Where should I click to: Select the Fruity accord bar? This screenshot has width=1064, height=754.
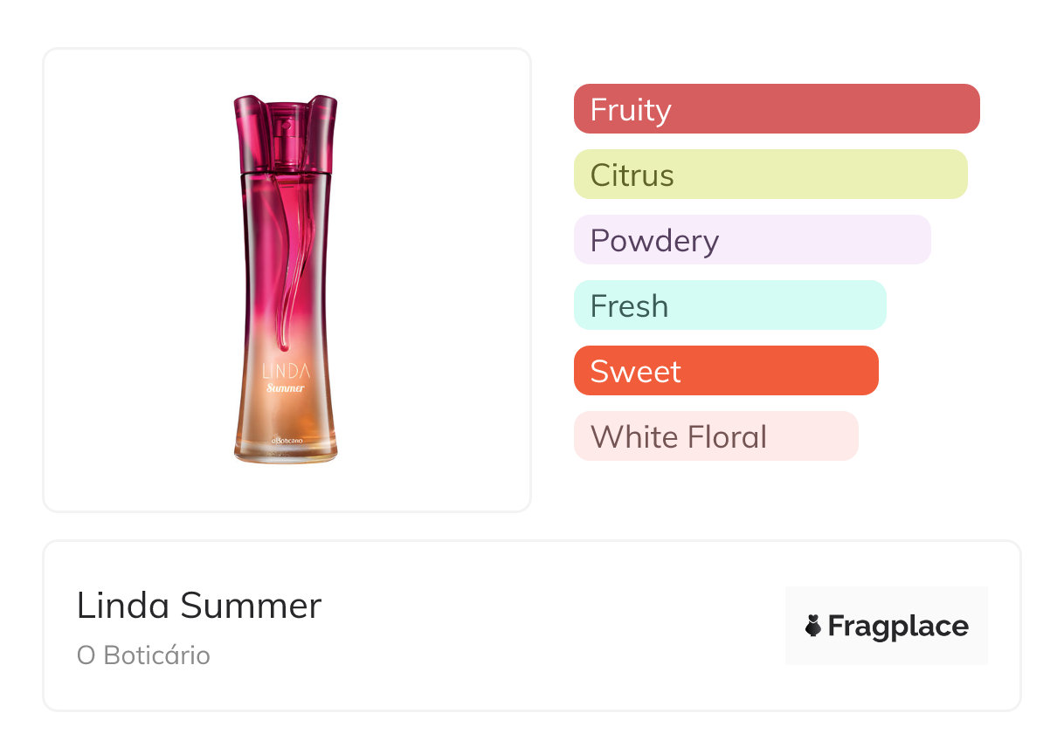pyautogui.click(x=776, y=109)
